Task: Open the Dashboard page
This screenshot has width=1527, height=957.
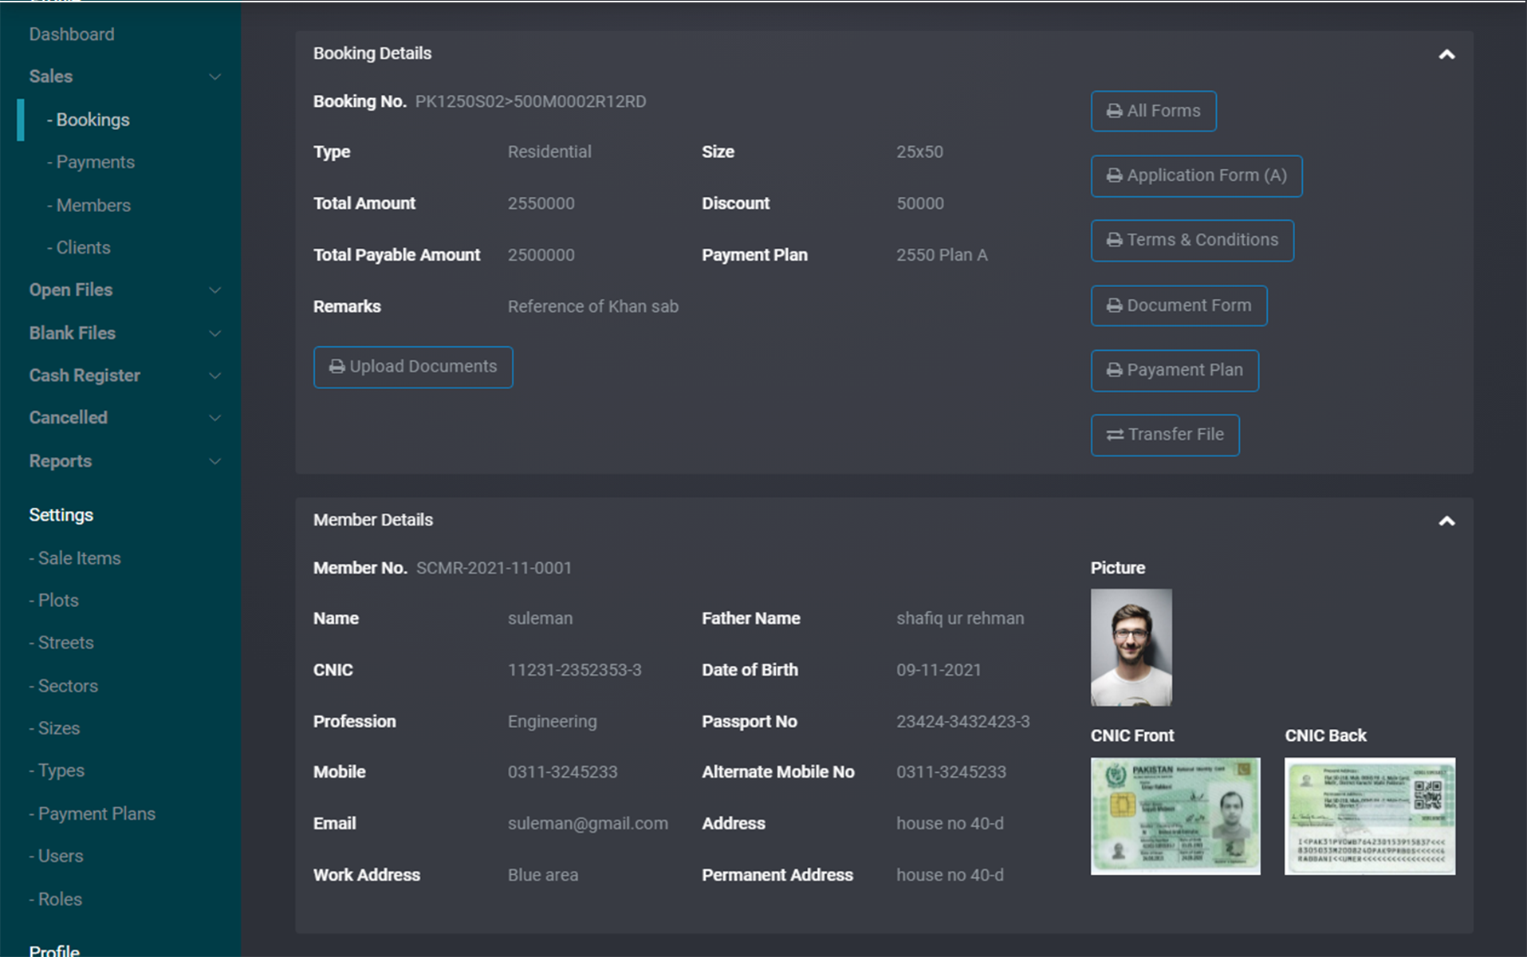Action: coord(72,34)
